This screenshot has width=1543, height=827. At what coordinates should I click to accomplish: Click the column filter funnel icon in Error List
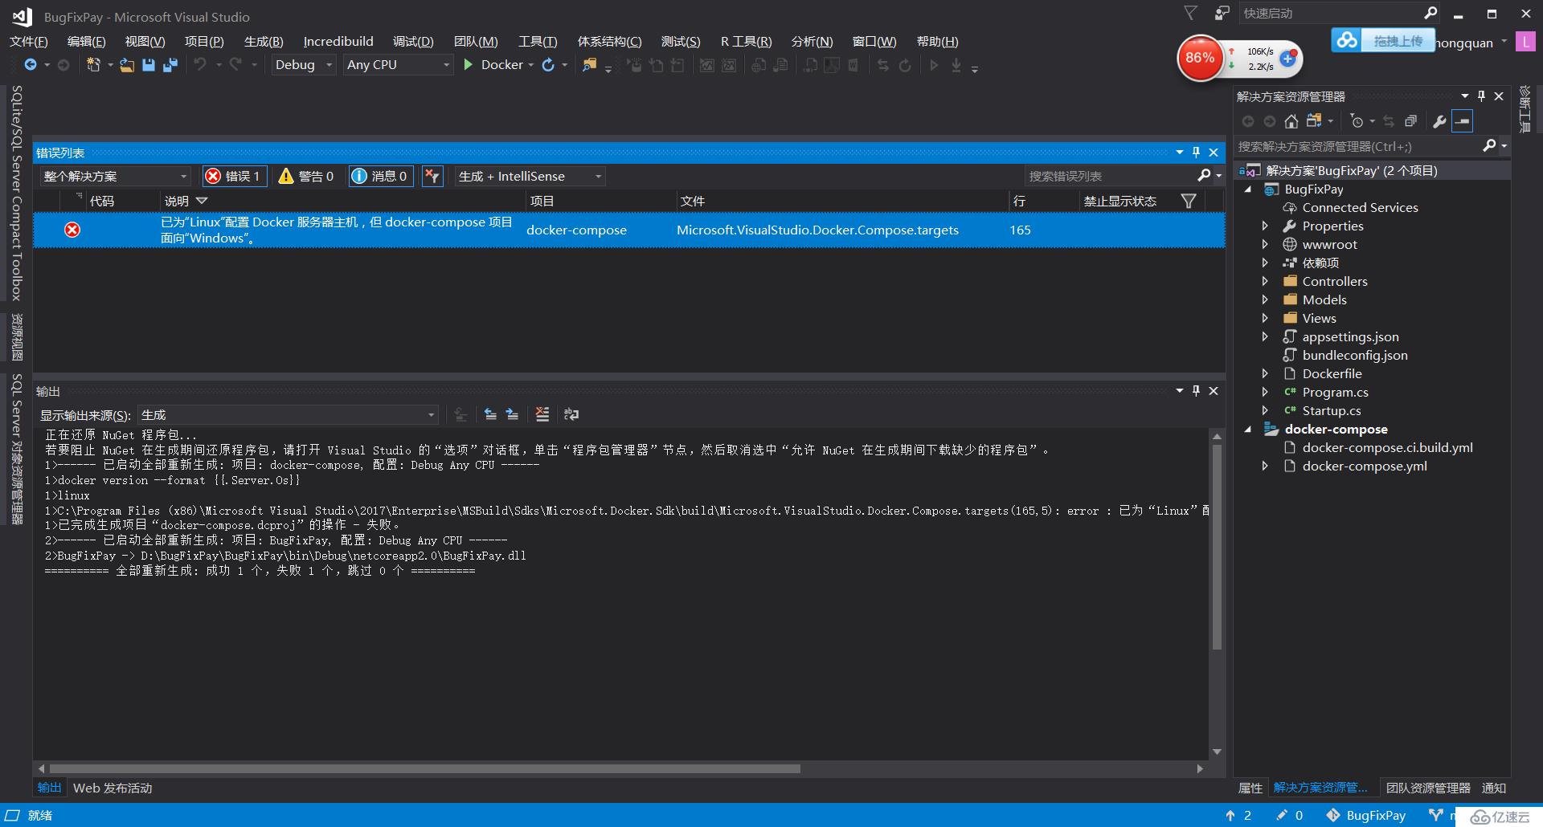[1189, 201]
